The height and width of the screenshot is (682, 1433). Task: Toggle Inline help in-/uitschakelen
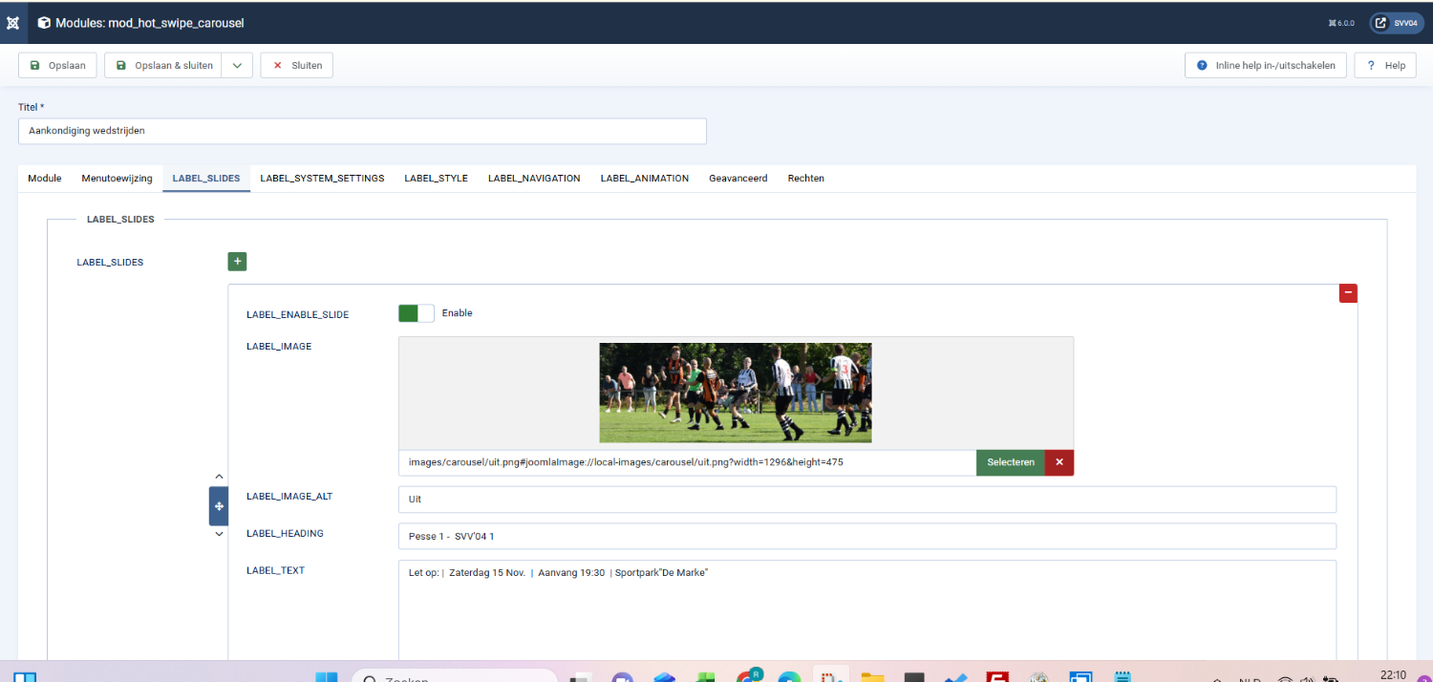pos(1266,66)
